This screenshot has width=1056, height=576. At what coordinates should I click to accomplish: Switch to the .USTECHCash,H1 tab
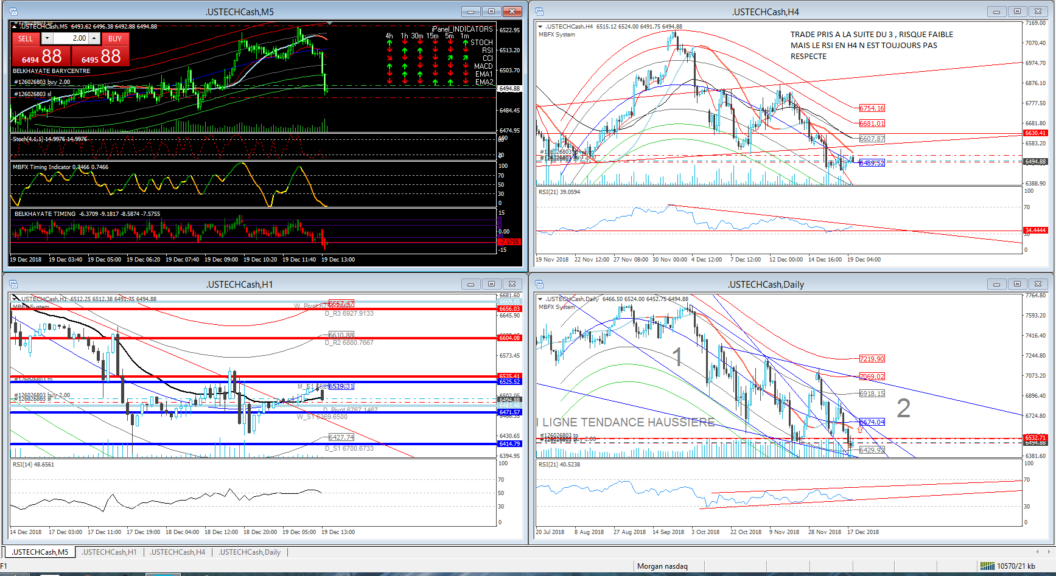tap(110, 552)
